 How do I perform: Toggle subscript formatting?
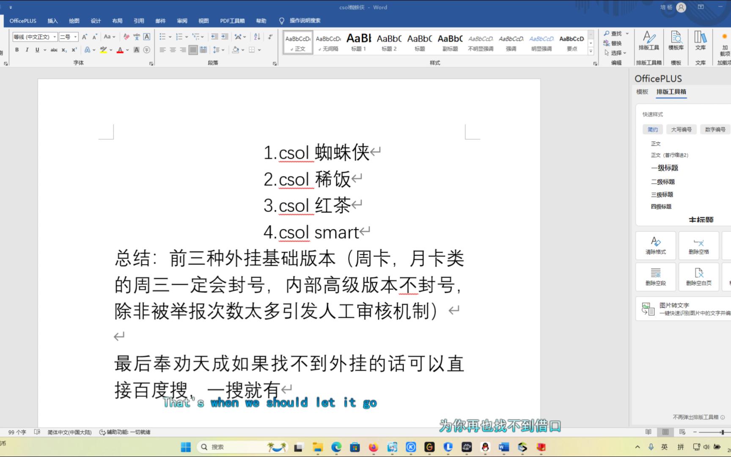pyautogui.click(x=64, y=50)
